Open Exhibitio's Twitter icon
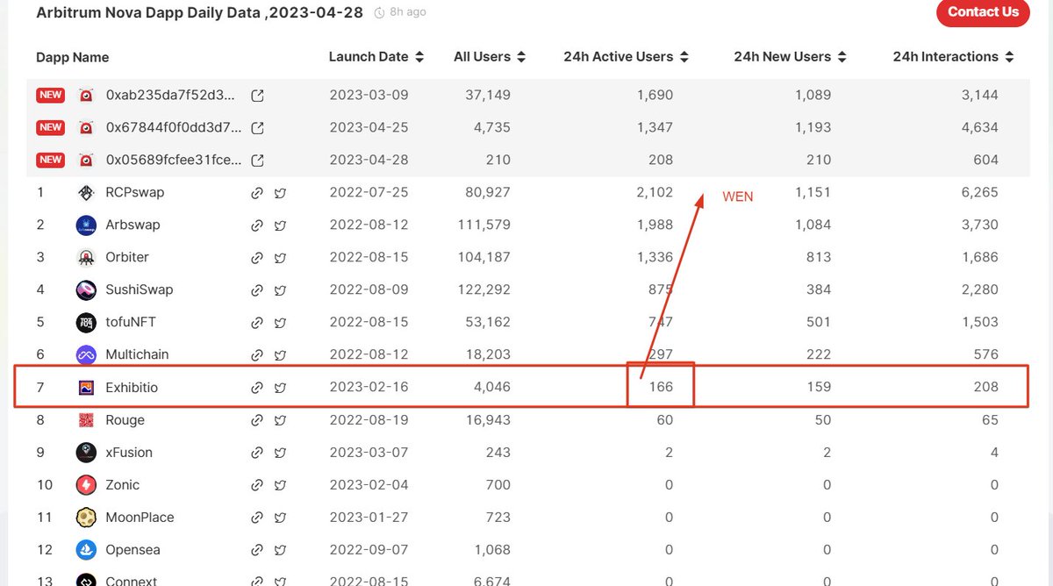The height and width of the screenshot is (586, 1053). click(280, 387)
